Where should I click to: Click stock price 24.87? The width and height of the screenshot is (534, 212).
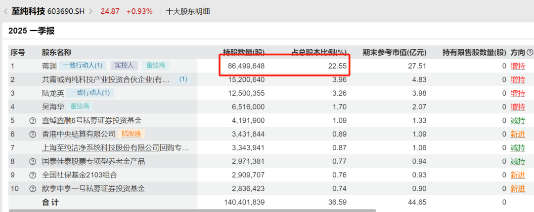coord(110,11)
